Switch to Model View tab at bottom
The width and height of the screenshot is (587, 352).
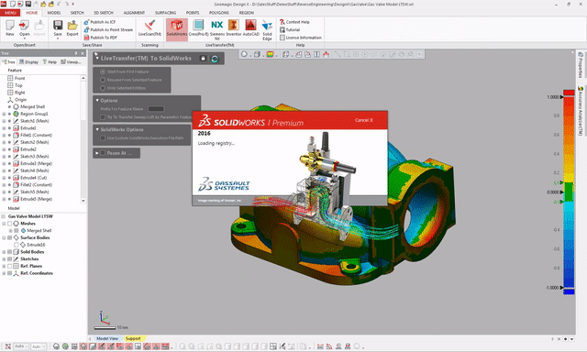(x=107, y=338)
